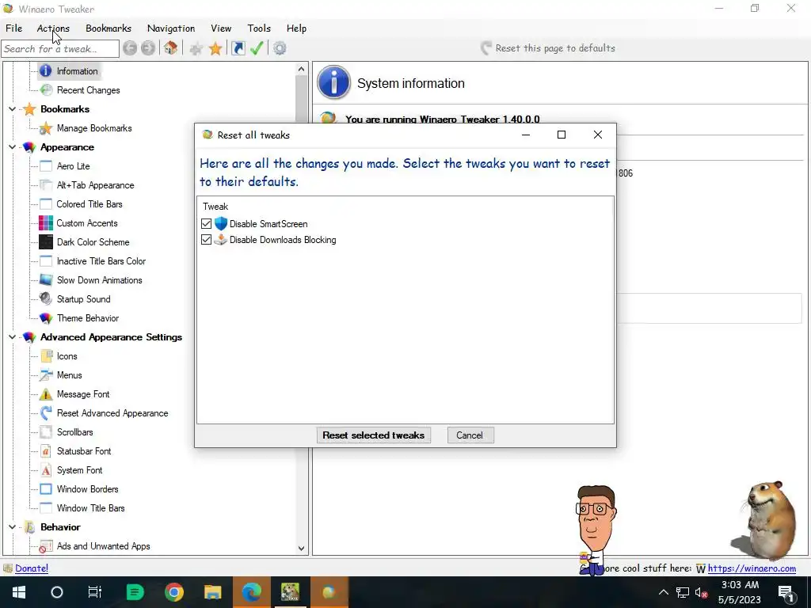Select Inactive Title Bars Color item
This screenshot has height=608, width=811.
pos(101,261)
